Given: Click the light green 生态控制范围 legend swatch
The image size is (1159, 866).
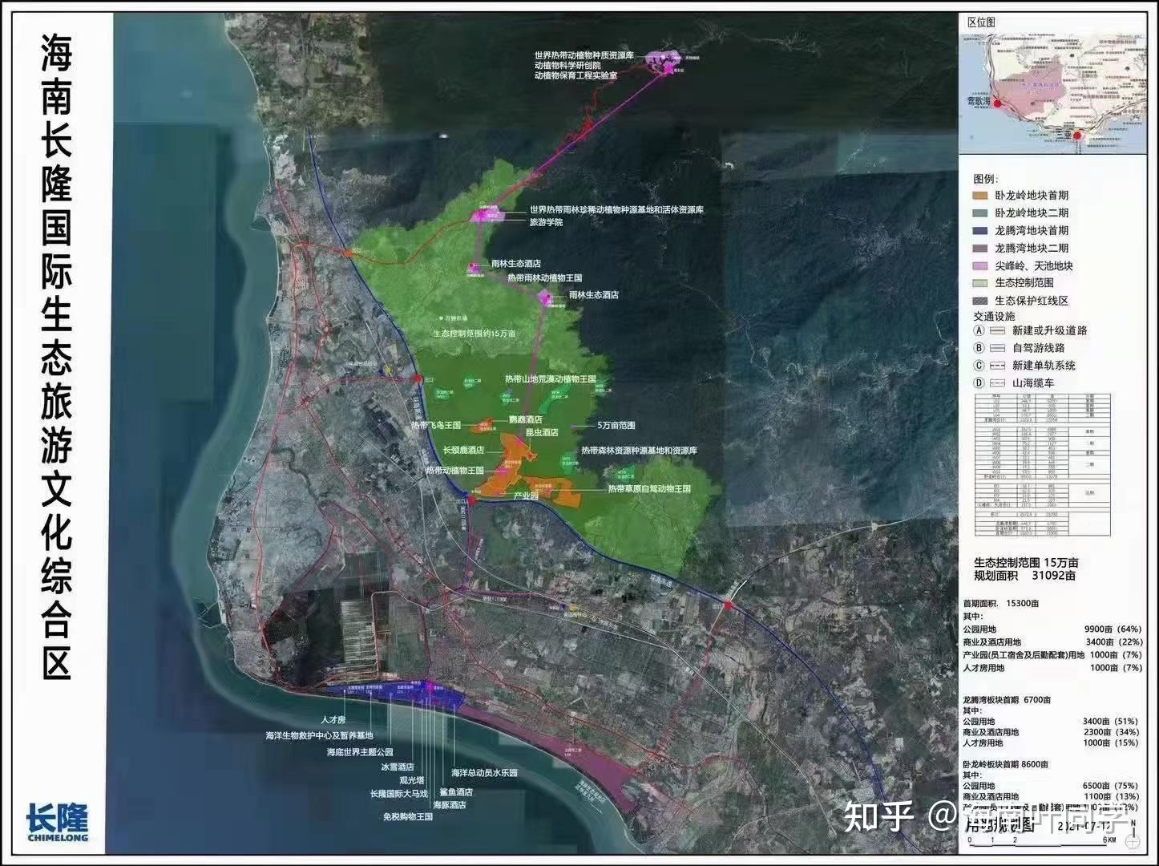Looking at the screenshot, I should click(x=980, y=283).
